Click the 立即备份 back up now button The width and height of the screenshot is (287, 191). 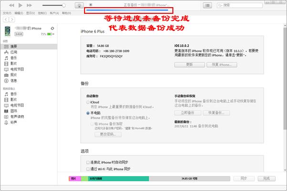click(x=188, y=113)
